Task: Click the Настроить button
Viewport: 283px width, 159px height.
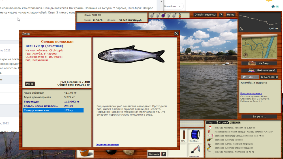Action: 154,154
